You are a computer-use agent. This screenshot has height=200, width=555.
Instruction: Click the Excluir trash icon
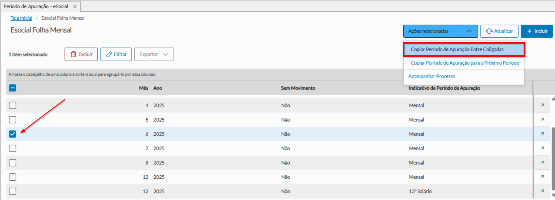coord(74,54)
